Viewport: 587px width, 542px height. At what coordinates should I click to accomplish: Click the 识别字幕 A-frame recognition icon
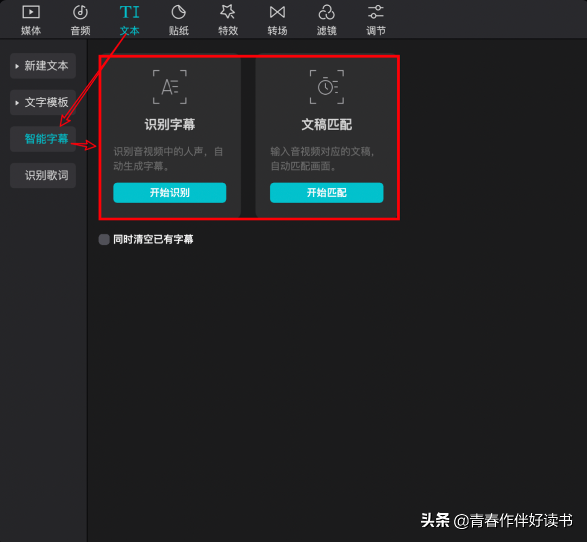[x=170, y=87]
